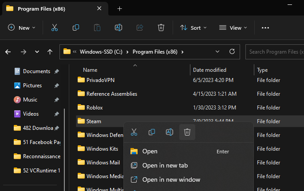Click the Rename icon in the context menu
Image resolution: width=304 pixels, height=191 pixels.
(169, 132)
